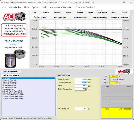Open the File menu

[4, 7]
